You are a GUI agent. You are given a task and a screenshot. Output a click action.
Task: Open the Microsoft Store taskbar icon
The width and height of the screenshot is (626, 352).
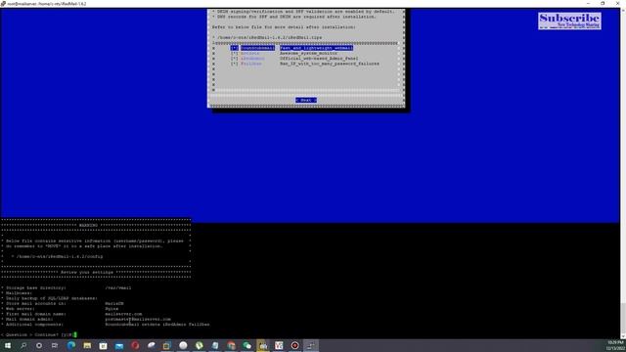[x=103, y=345]
